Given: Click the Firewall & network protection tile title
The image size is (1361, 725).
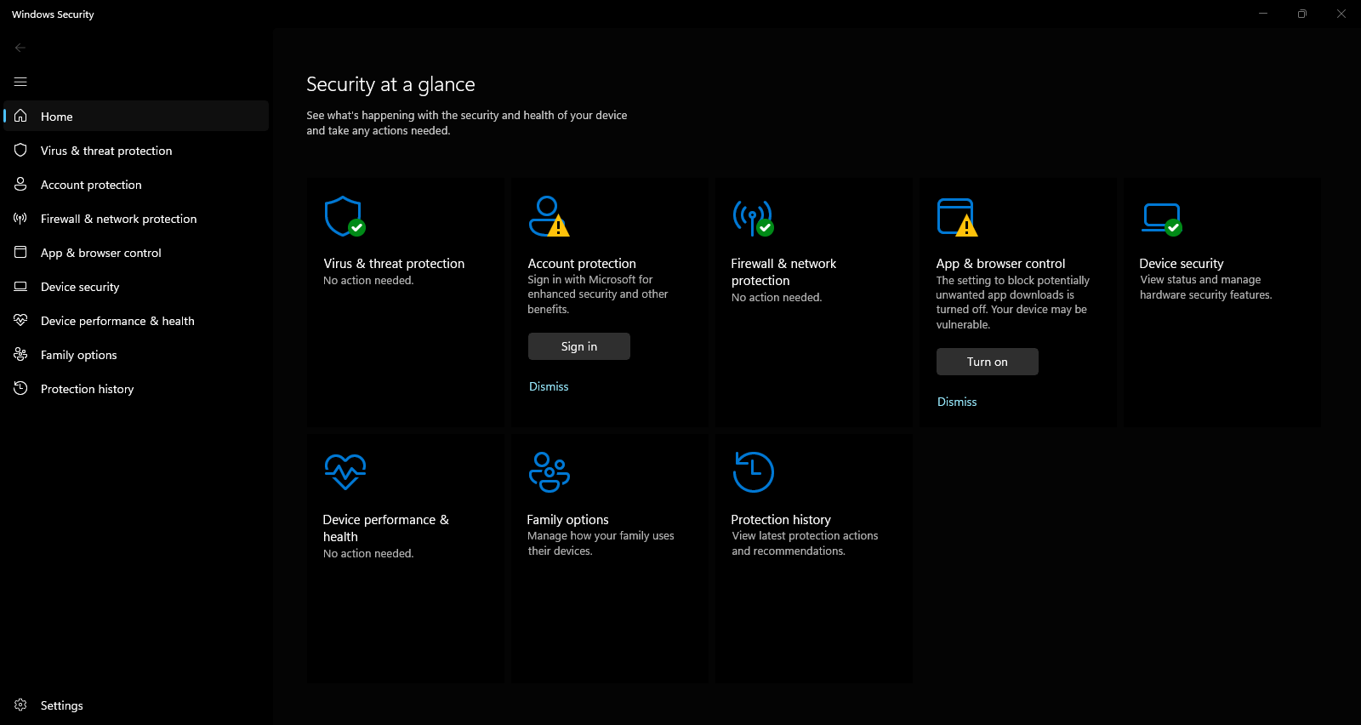Looking at the screenshot, I should (x=783, y=272).
